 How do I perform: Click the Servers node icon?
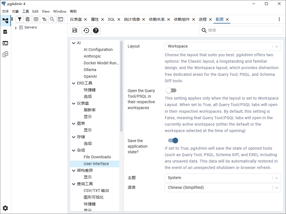pyautogui.click(x=21, y=27)
